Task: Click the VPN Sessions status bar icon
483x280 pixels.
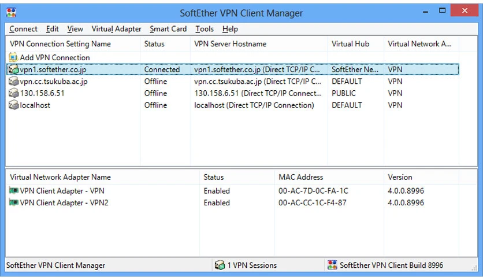Action: [x=220, y=265]
